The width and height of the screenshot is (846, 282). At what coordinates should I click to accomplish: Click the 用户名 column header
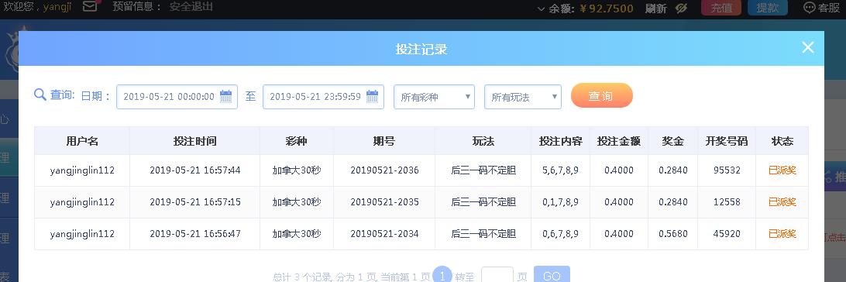coord(82,141)
